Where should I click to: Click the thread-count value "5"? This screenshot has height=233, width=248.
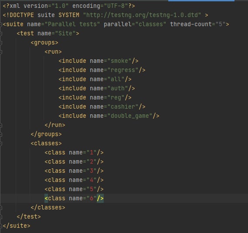pyautogui.click(x=220, y=24)
